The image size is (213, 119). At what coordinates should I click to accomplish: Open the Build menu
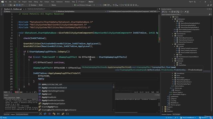(x=30, y=2)
